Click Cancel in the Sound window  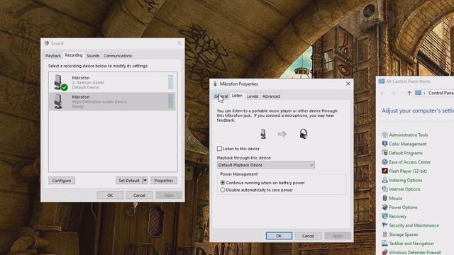pos(139,195)
